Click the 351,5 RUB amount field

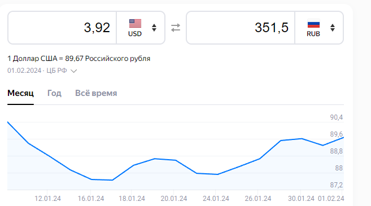coord(241,28)
